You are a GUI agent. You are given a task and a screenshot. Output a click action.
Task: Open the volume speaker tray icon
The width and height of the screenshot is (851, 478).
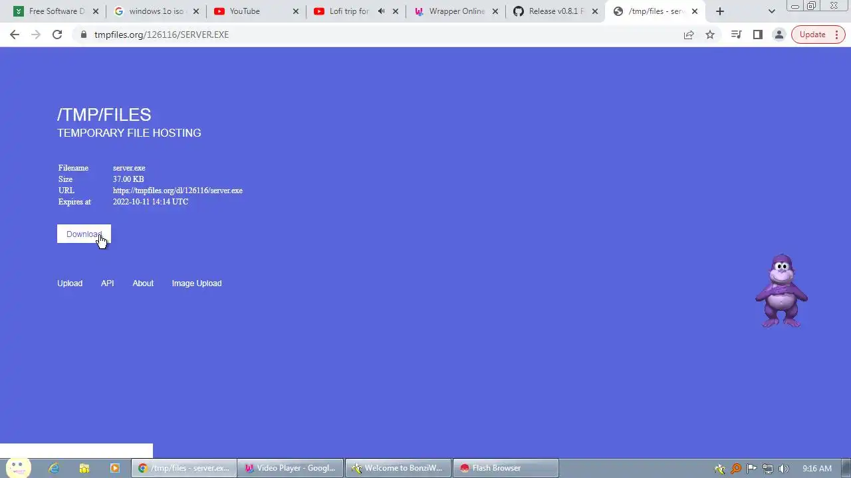click(x=784, y=469)
